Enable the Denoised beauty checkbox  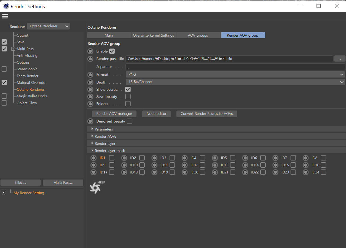click(129, 121)
